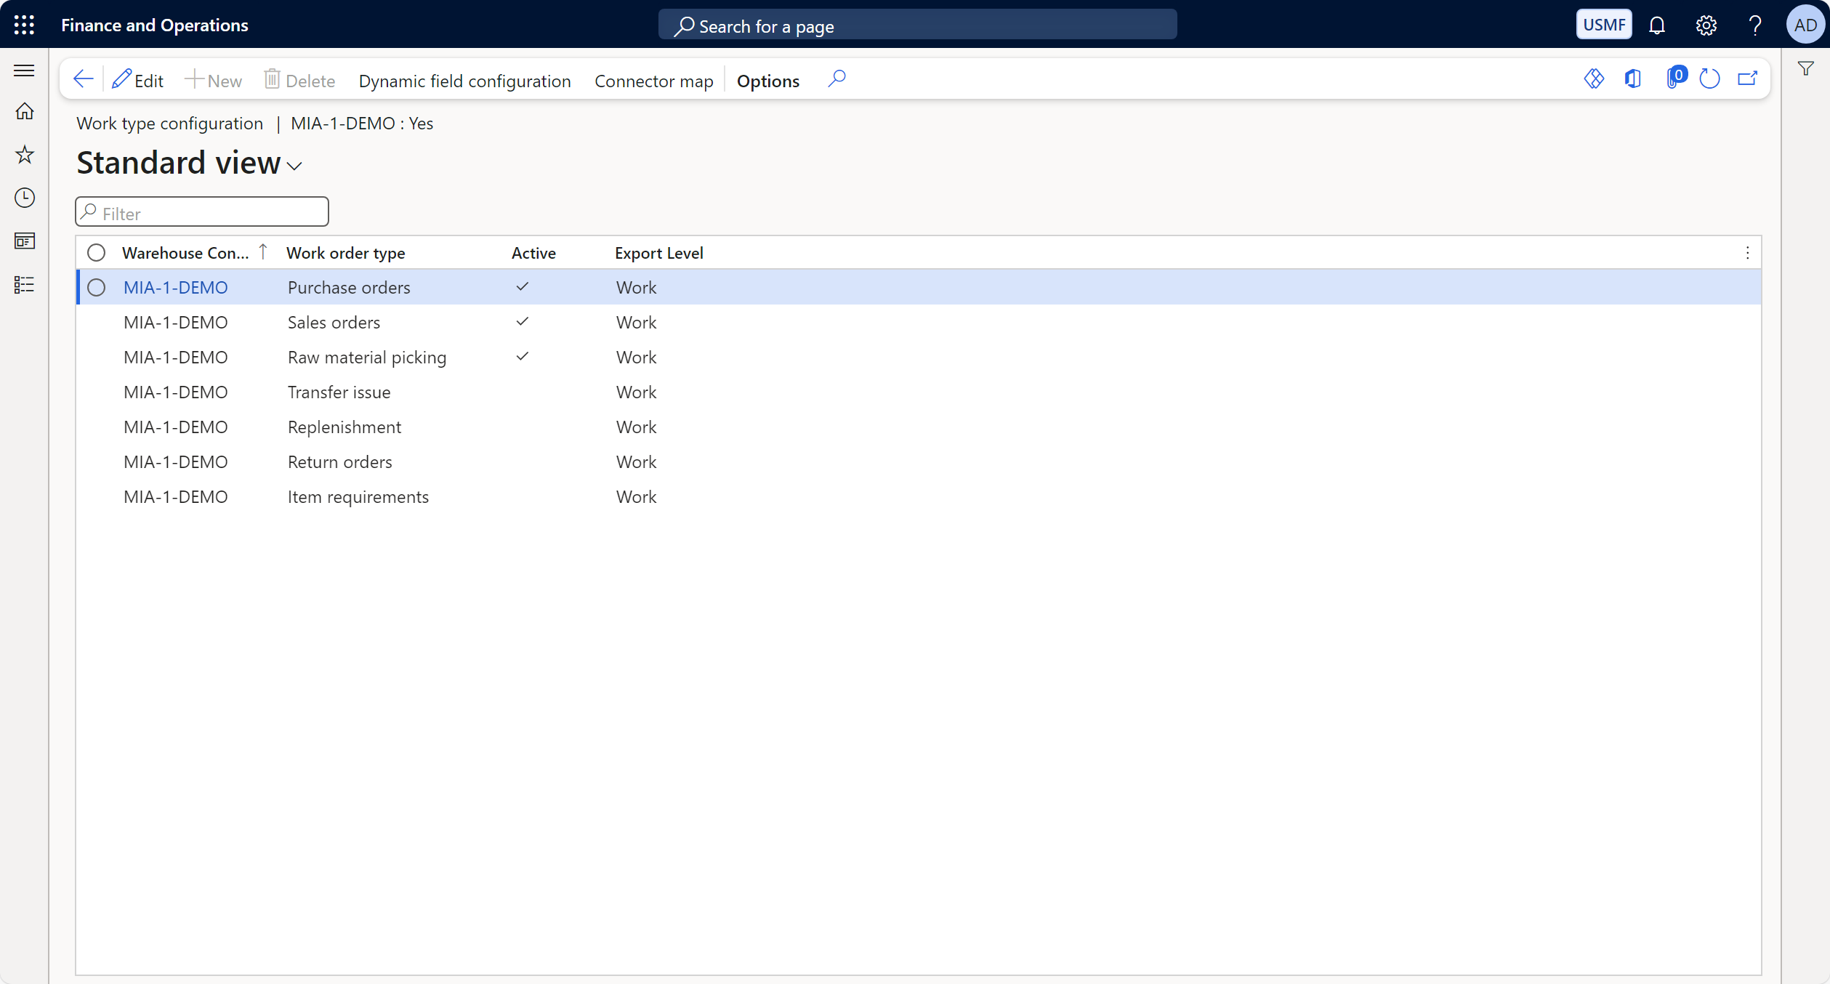Toggle select-all rows circle in header

[x=96, y=253]
